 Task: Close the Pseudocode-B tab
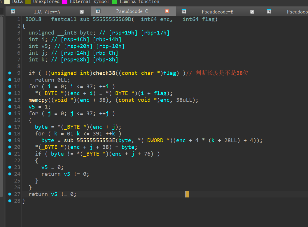click(252, 12)
